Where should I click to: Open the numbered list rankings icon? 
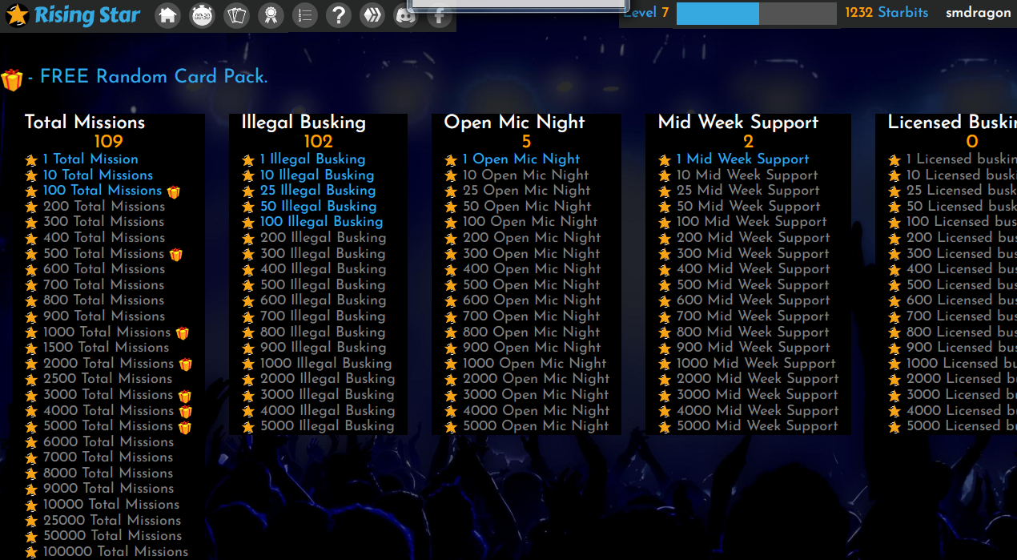[304, 15]
